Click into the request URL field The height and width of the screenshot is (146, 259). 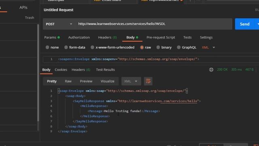[x=154, y=24]
